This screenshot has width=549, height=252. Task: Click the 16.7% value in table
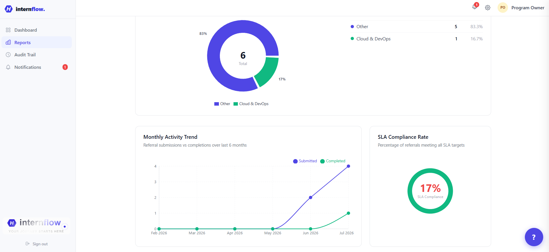(x=477, y=39)
